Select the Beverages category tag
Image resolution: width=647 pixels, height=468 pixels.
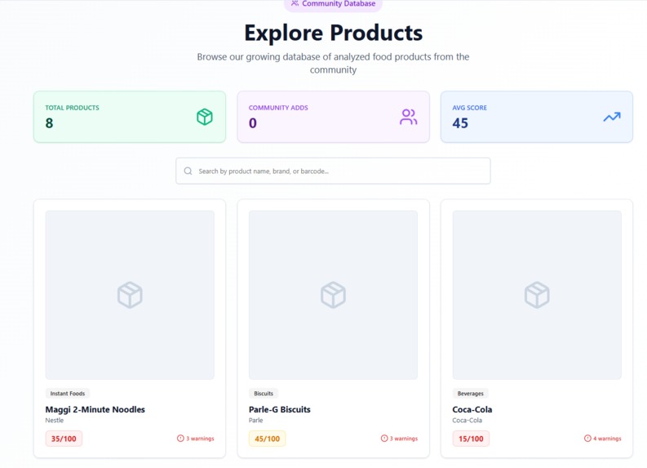point(471,393)
